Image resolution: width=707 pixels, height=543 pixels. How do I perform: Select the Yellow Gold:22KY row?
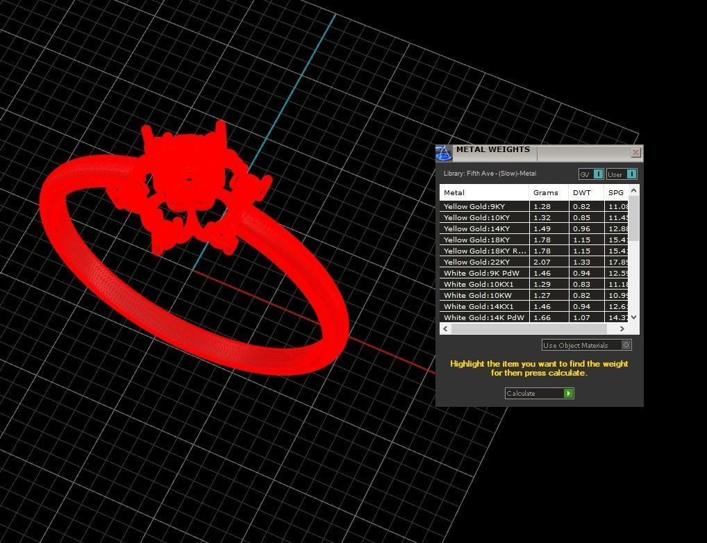pyautogui.click(x=534, y=262)
